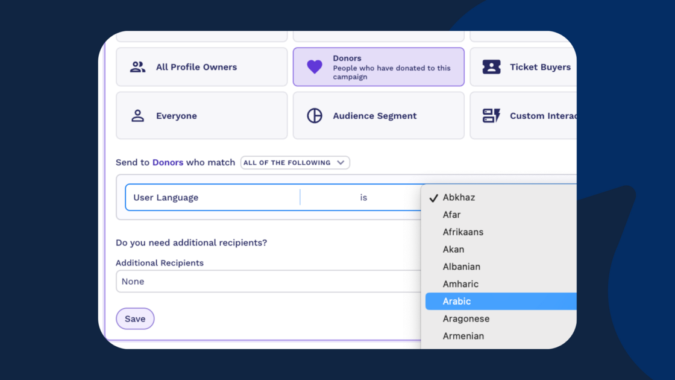Viewport: 675px width, 380px height.
Task: Click the Custom Interaction icon
Action: click(x=491, y=116)
